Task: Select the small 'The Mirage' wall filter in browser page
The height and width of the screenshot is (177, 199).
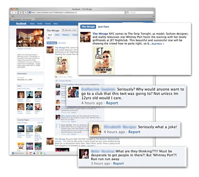Action: [x=52, y=43]
